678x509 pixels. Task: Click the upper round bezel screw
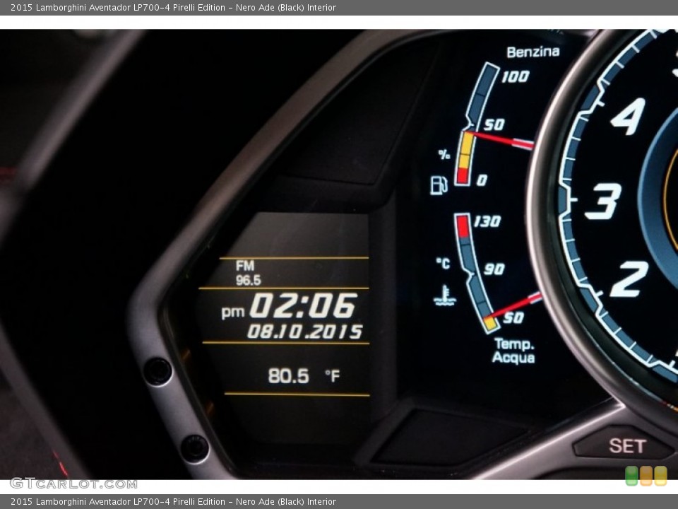pos(157,371)
